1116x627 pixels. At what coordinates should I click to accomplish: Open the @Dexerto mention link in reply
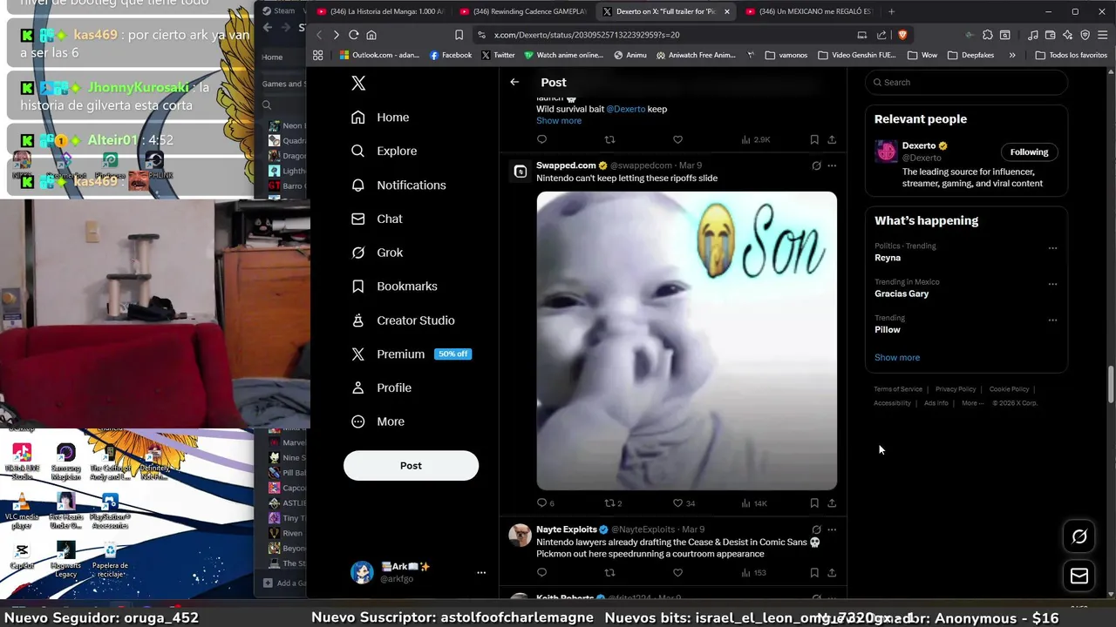pyautogui.click(x=625, y=109)
